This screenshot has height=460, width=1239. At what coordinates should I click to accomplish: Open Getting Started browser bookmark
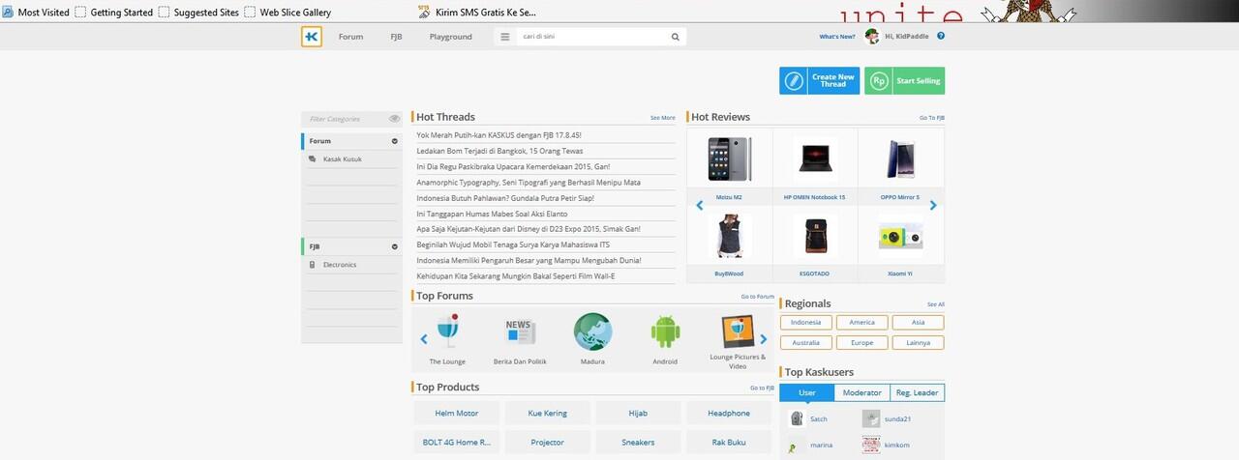click(114, 13)
